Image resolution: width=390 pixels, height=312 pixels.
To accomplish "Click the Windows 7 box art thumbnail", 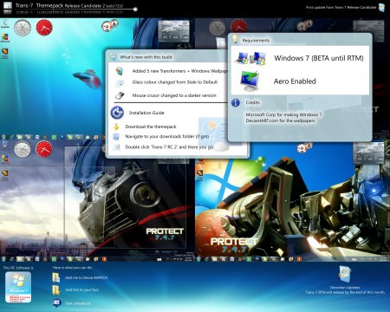I will point(18,287).
